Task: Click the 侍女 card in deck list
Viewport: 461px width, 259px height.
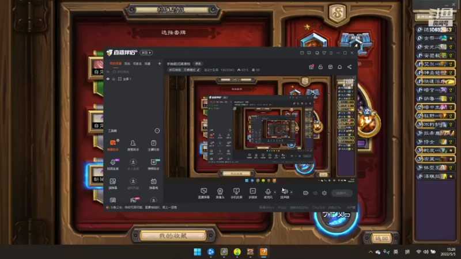Action: [x=436, y=142]
